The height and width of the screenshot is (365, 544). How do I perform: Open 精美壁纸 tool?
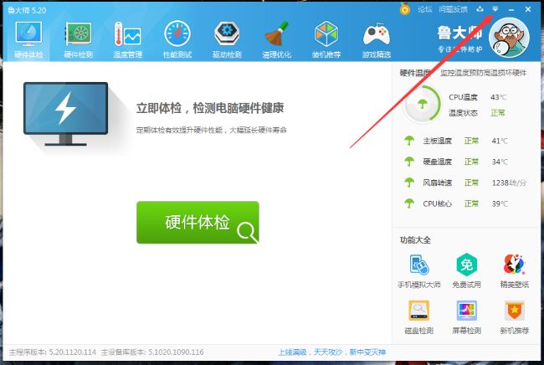514,271
